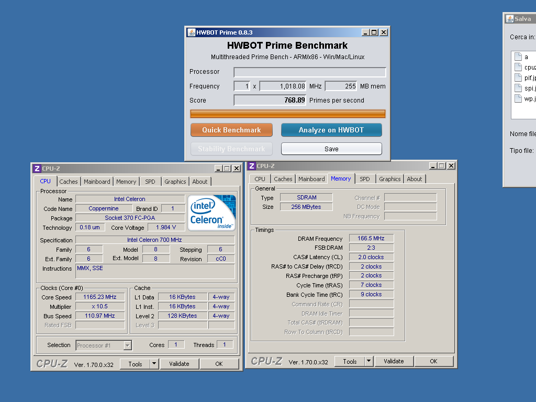Click Multiplier value x 10.5
Viewport: 536px width, 402px height.
pyautogui.click(x=100, y=306)
